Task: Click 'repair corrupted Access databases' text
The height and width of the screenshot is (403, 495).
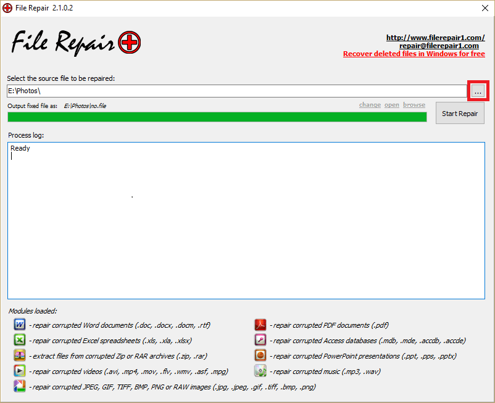Action: pos(368,341)
